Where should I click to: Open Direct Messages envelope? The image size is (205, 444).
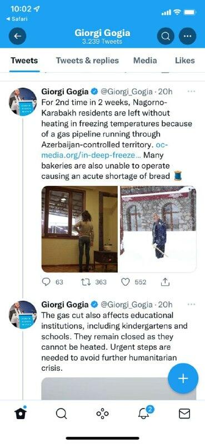click(184, 414)
